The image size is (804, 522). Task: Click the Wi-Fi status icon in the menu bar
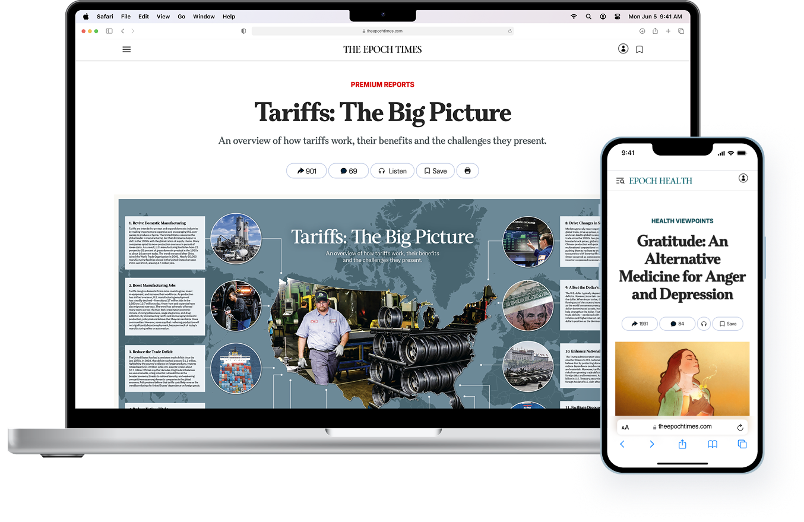[574, 17]
